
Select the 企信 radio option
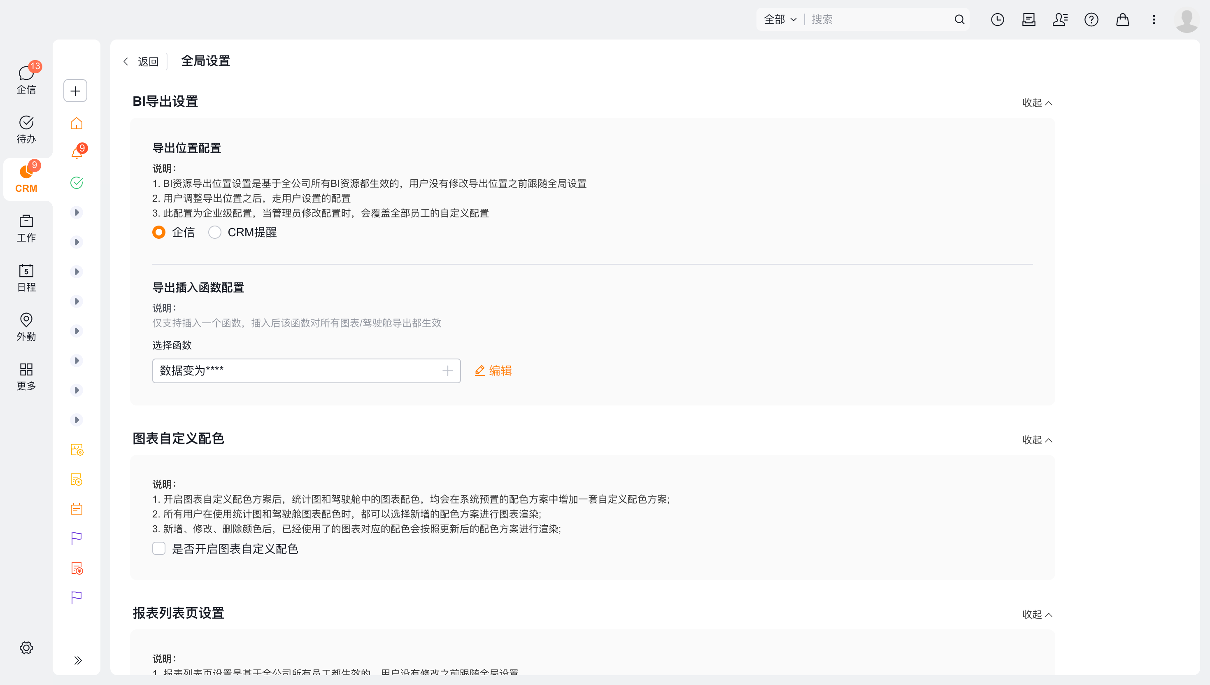pyautogui.click(x=159, y=233)
